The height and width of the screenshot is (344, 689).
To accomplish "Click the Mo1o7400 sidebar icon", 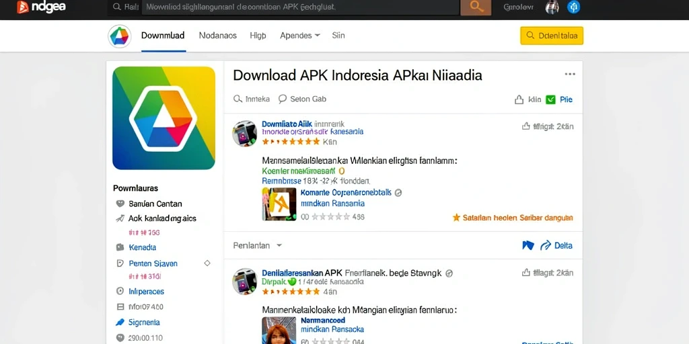I will [120, 306].
